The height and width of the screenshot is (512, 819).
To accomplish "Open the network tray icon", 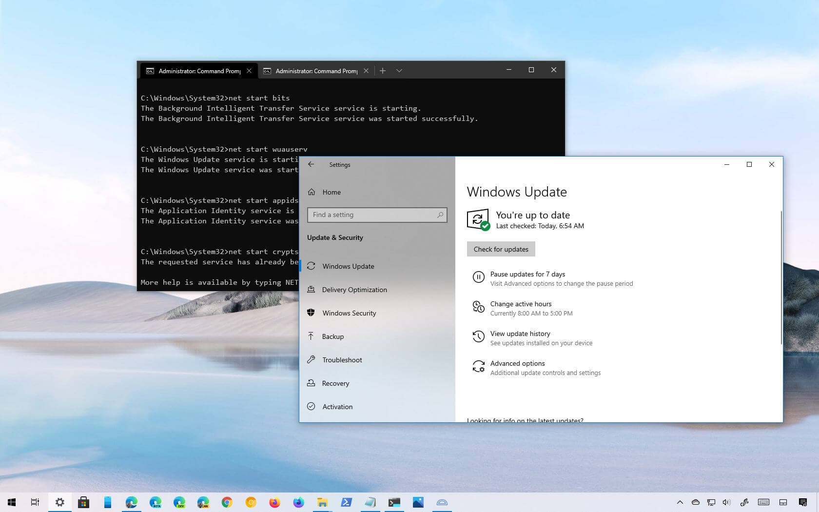I will point(711,502).
